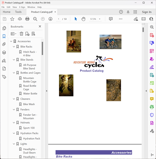Find current bookmark icon

tap(33, 34)
